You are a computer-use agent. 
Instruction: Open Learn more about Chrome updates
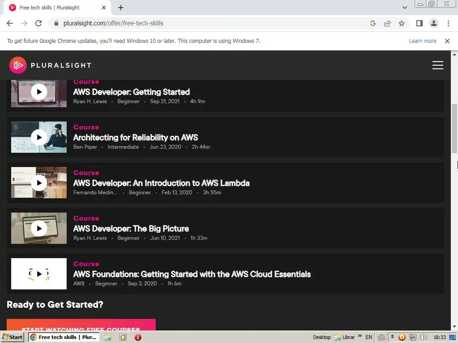(423, 41)
